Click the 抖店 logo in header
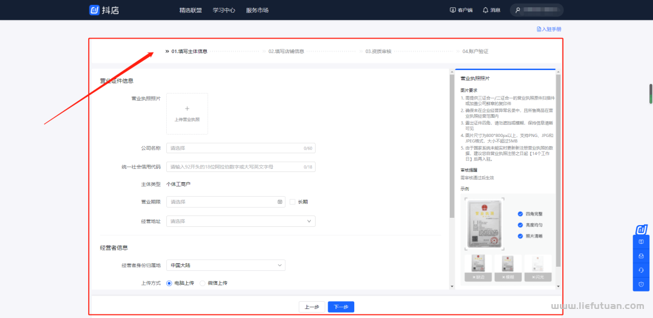 [x=104, y=10]
